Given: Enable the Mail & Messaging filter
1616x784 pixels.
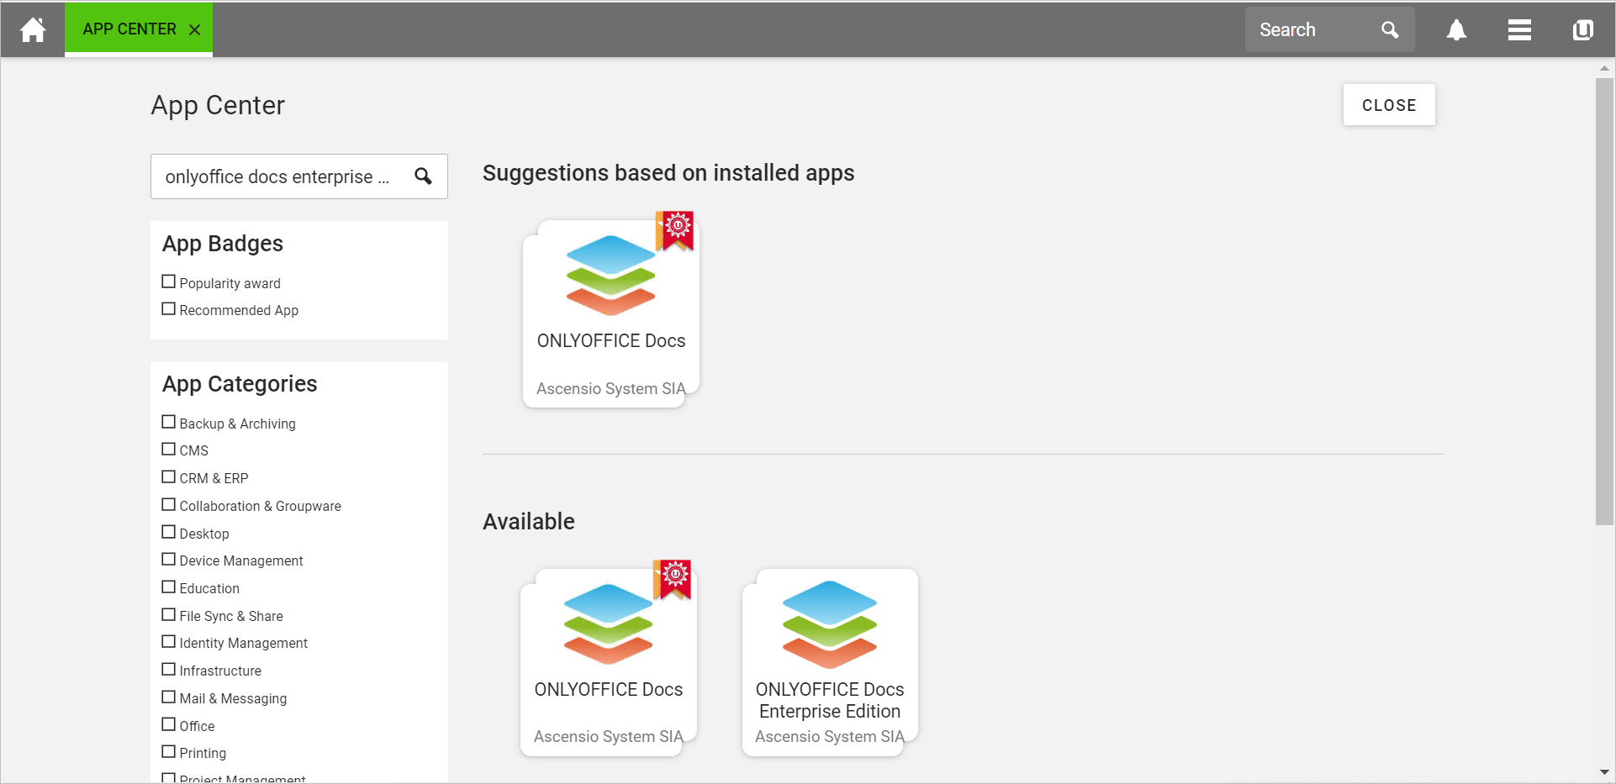Looking at the screenshot, I should (x=168, y=696).
